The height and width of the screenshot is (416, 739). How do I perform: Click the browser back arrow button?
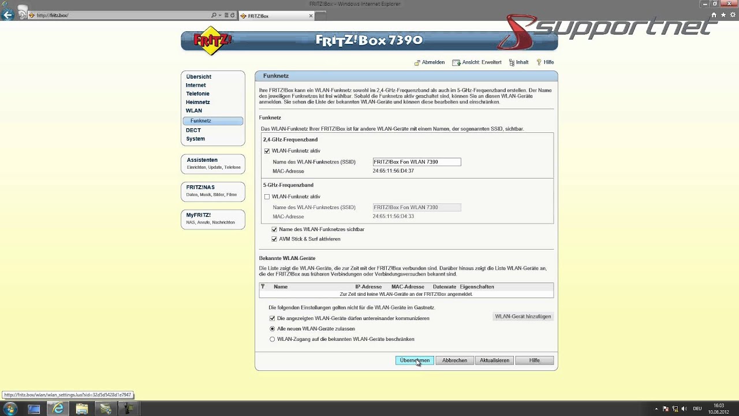click(8, 15)
